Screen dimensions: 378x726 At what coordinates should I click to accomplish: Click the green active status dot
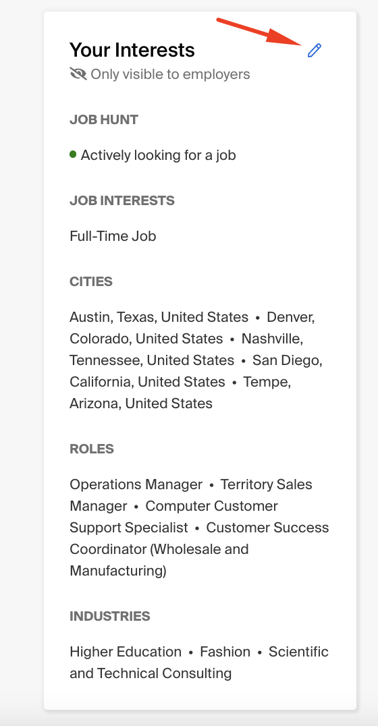(73, 155)
